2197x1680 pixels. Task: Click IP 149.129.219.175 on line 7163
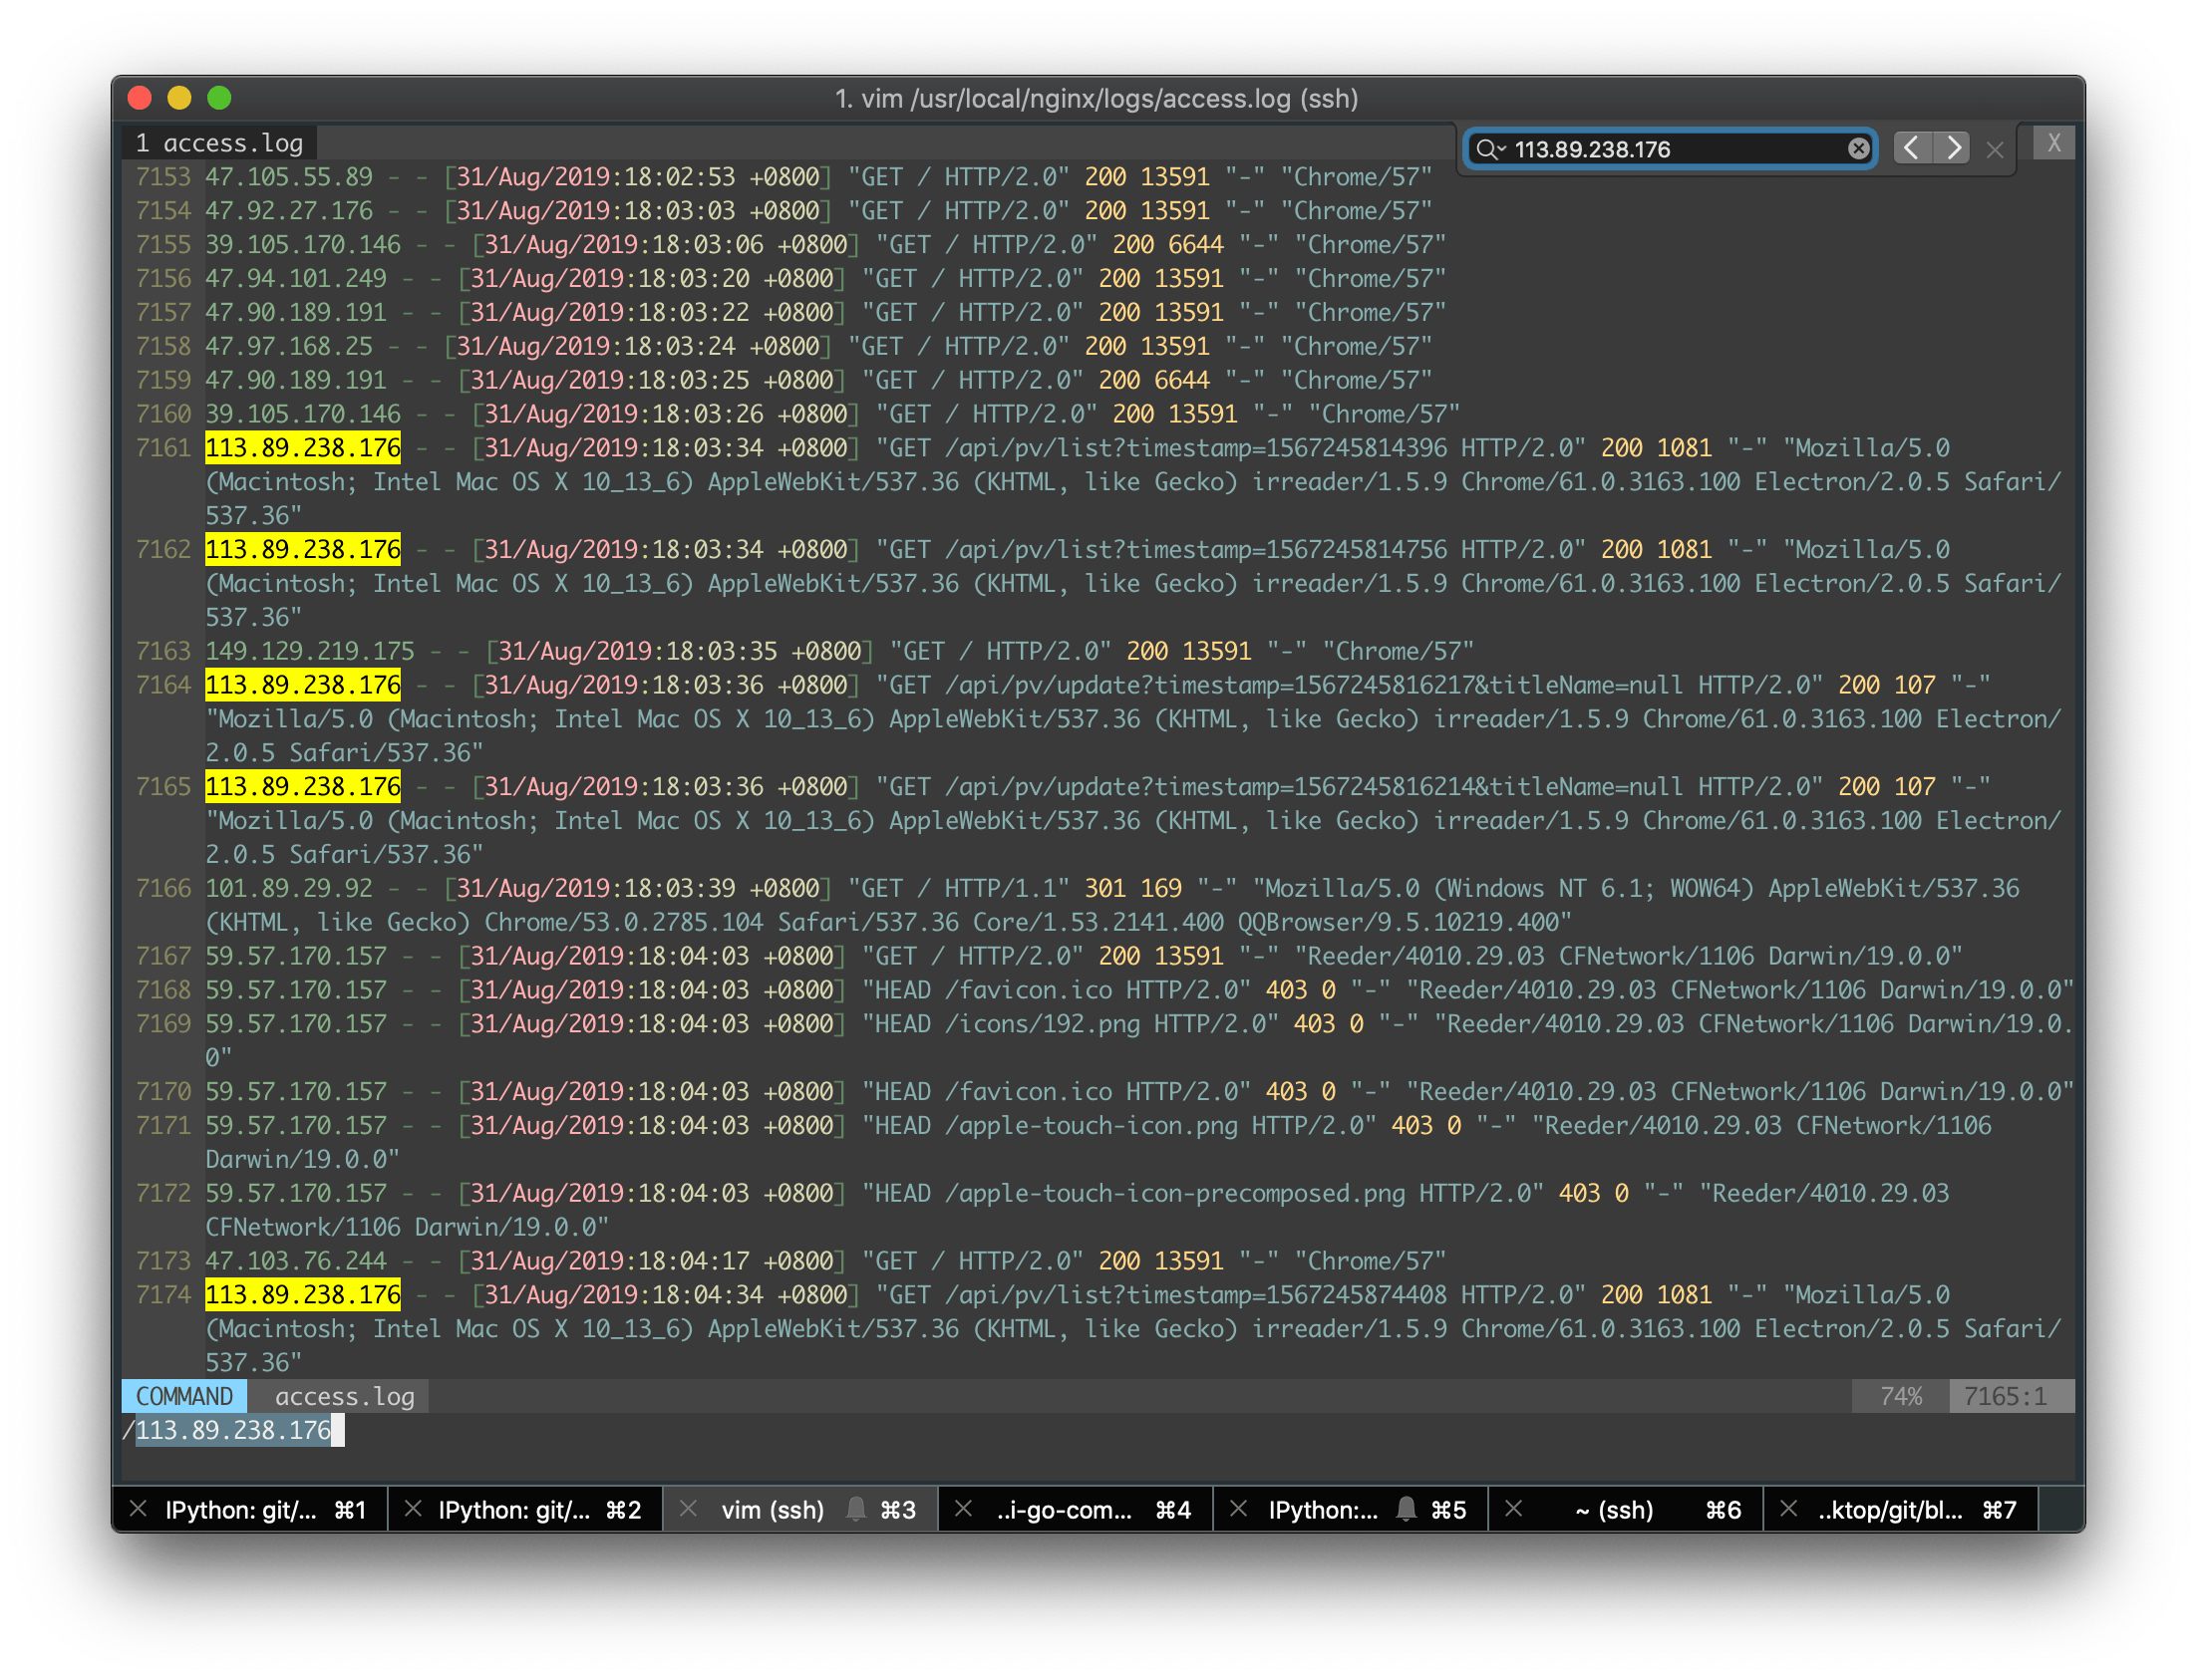[310, 652]
